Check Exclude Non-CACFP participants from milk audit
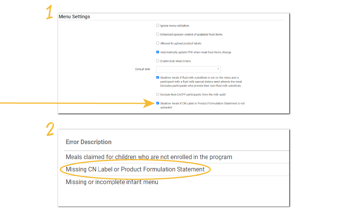Viewport: 347px width, 221px height. point(158,94)
